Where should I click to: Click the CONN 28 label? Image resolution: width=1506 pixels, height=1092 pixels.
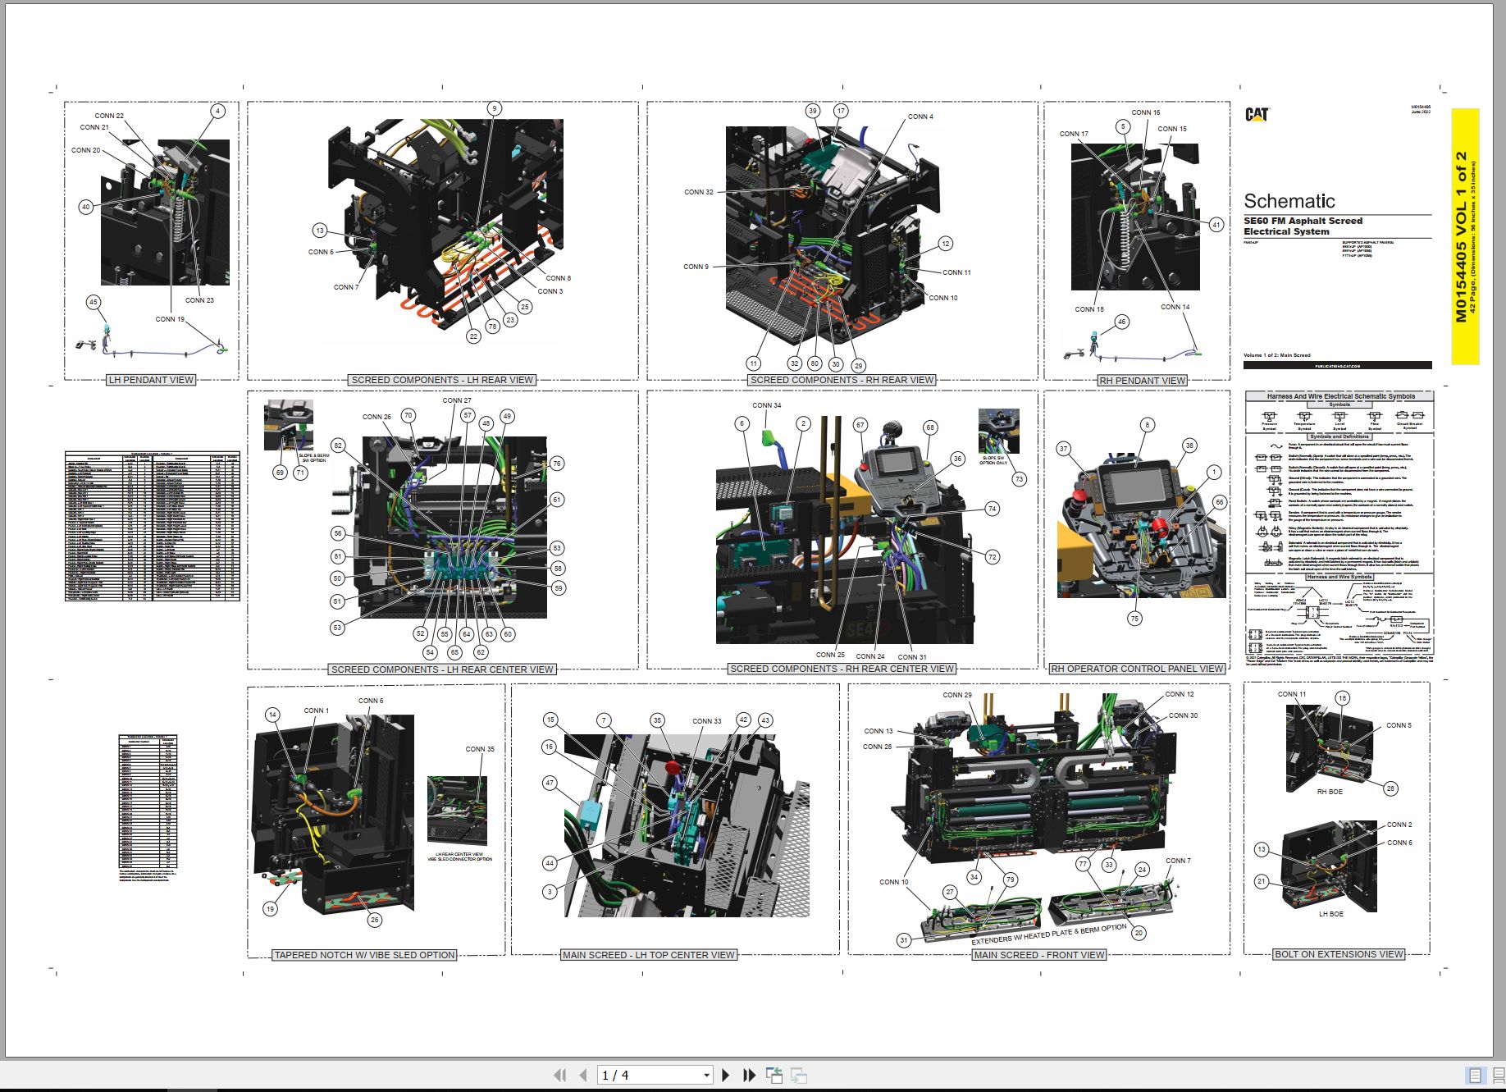pyautogui.click(x=877, y=747)
